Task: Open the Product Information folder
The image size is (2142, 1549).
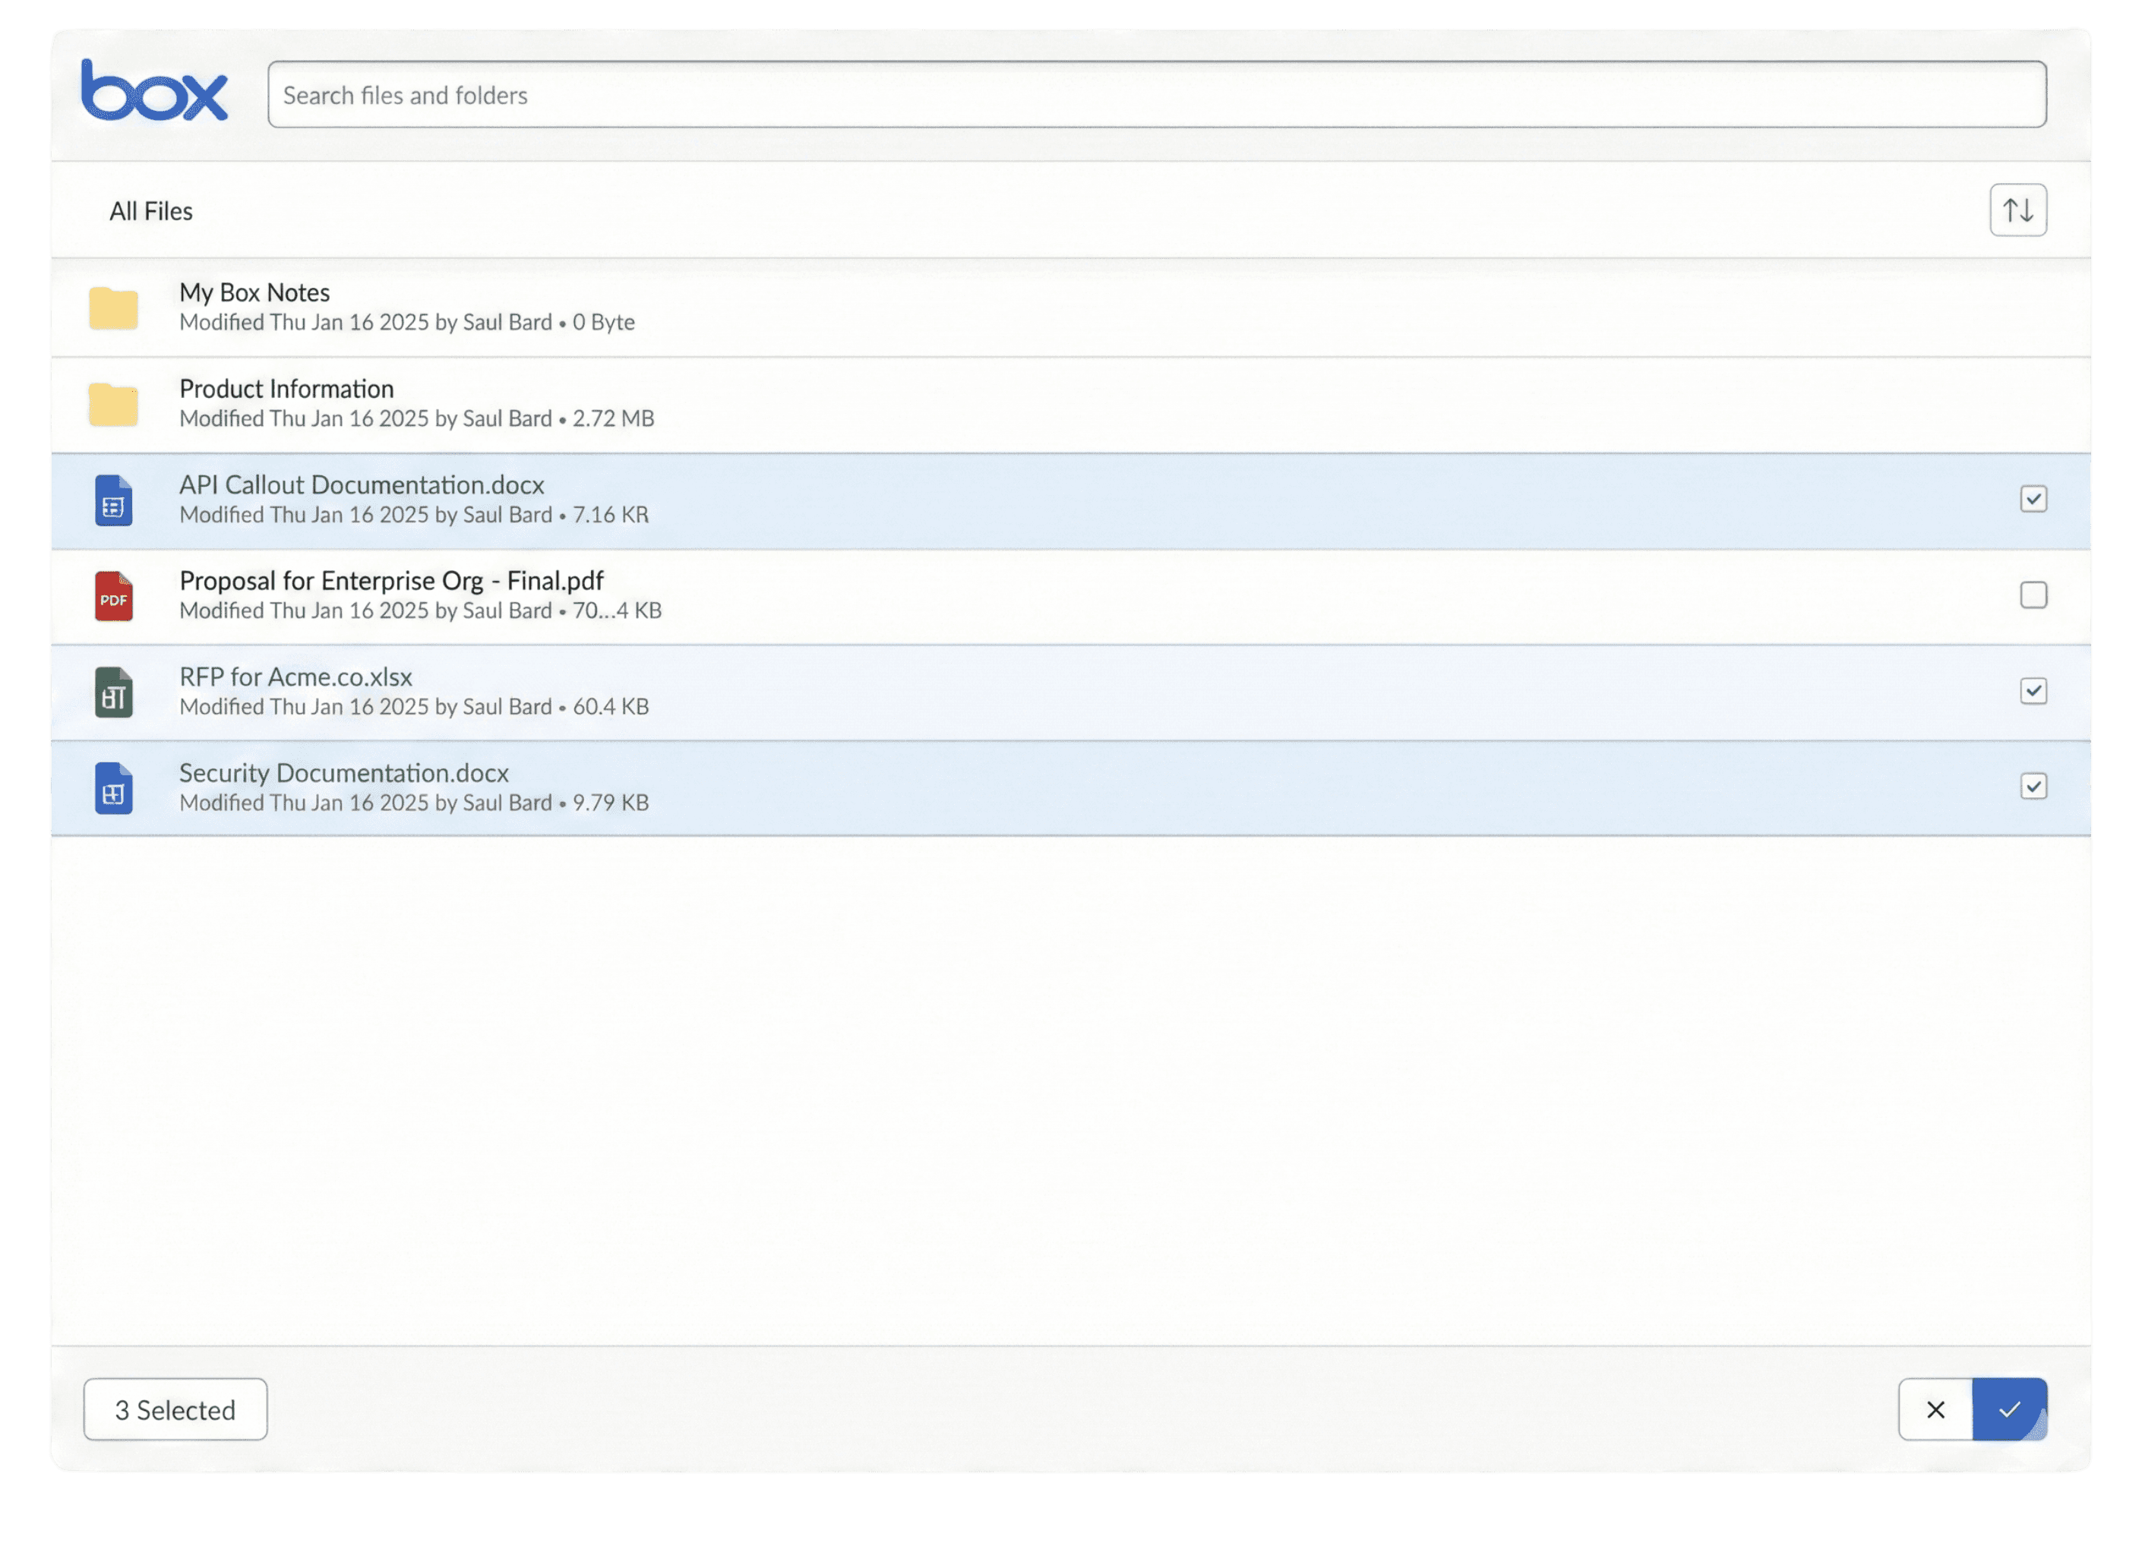Action: [286, 389]
